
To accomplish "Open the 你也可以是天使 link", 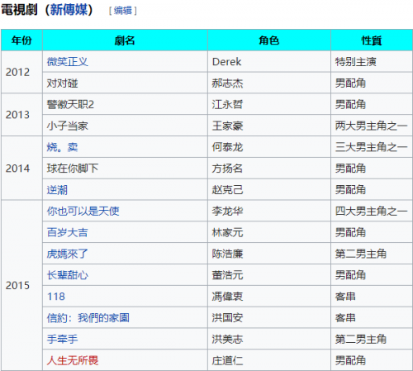I will (x=83, y=211).
